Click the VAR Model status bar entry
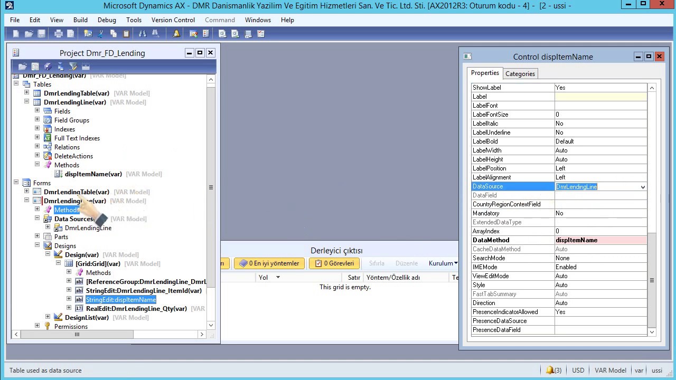Image resolution: width=676 pixels, height=380 pixels. [x=610, y=370]
